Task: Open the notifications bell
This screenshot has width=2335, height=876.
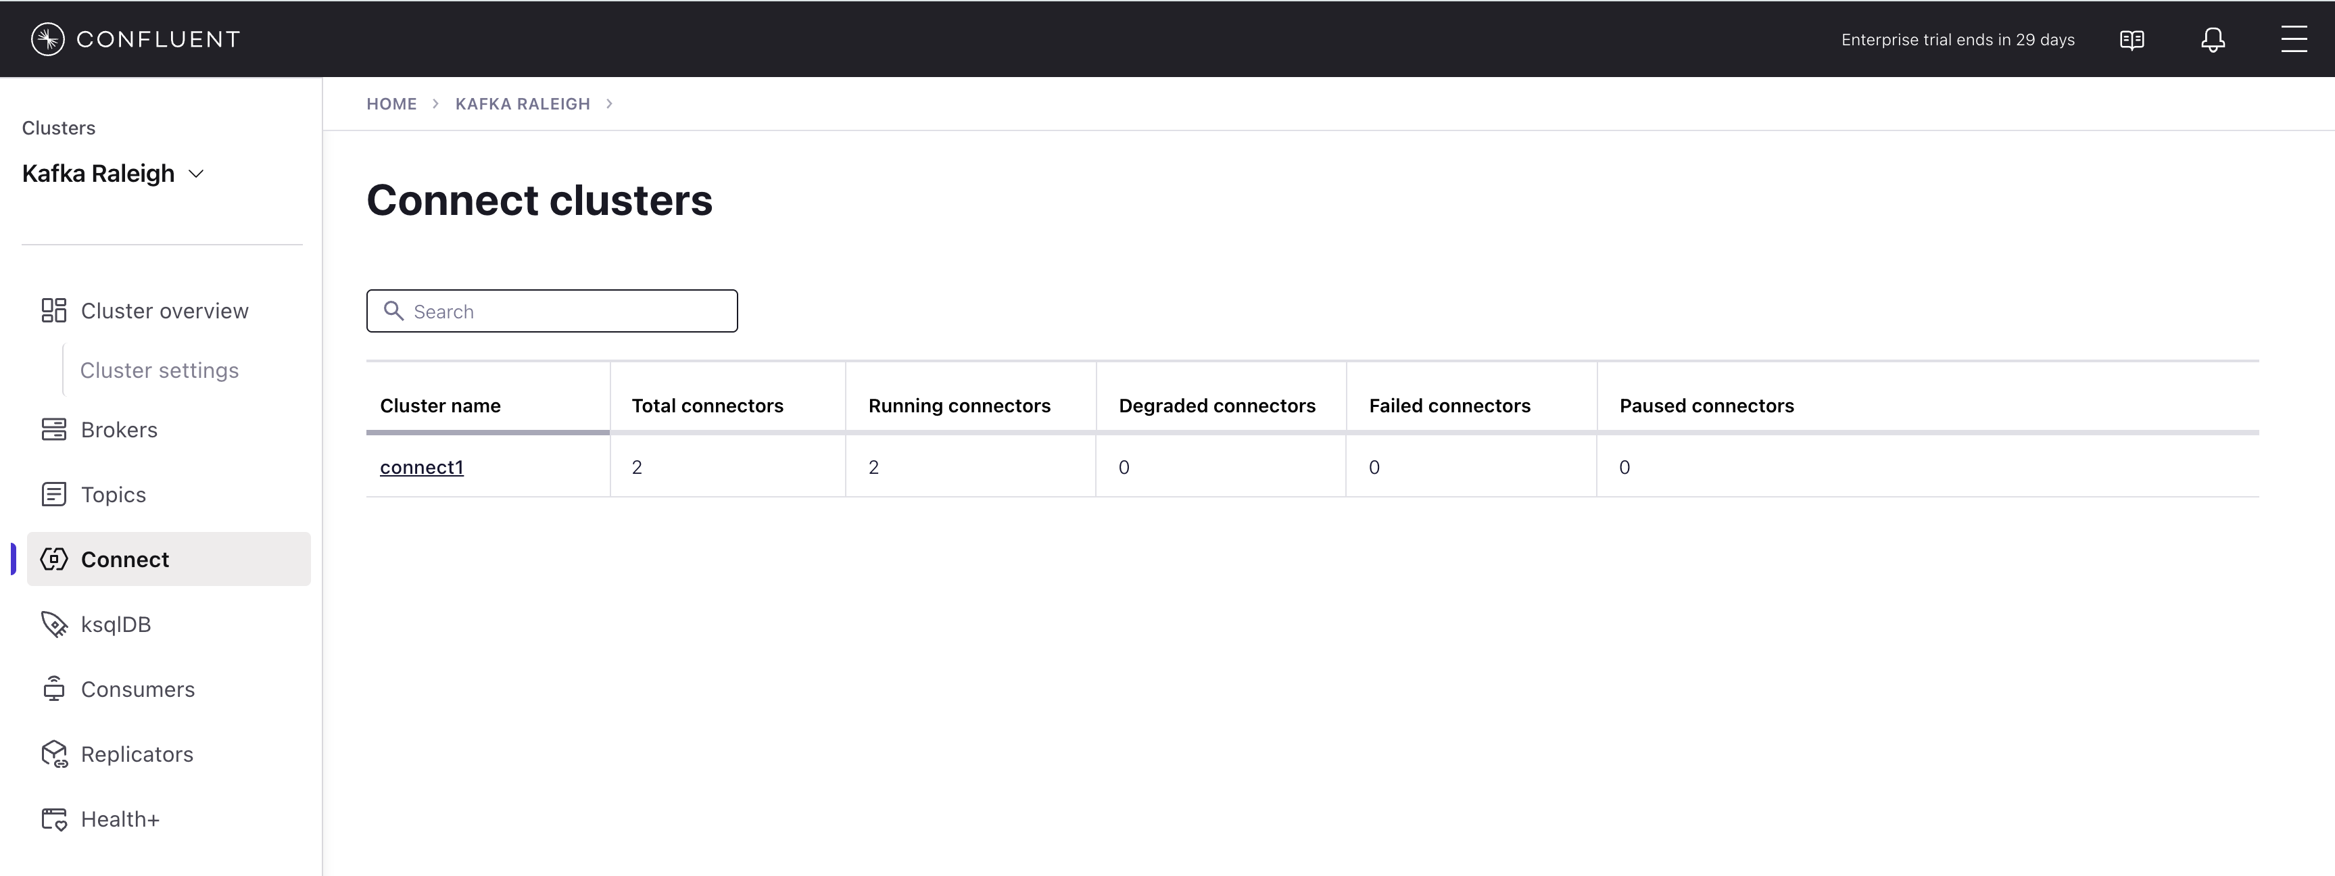Action: pyautogui.click(x=2213, y=40)
